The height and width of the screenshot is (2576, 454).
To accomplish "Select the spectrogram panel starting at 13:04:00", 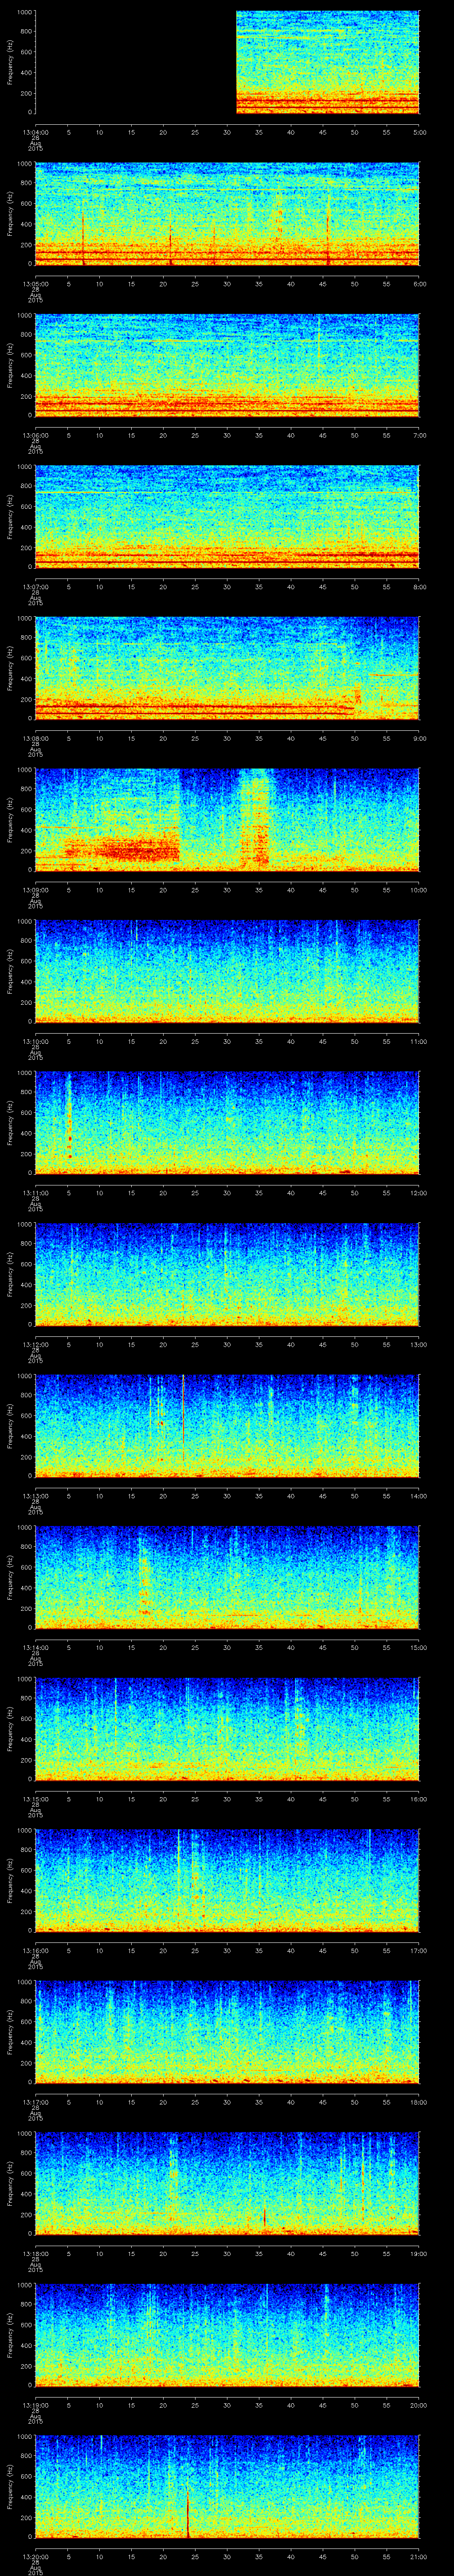I will (227, 62).
